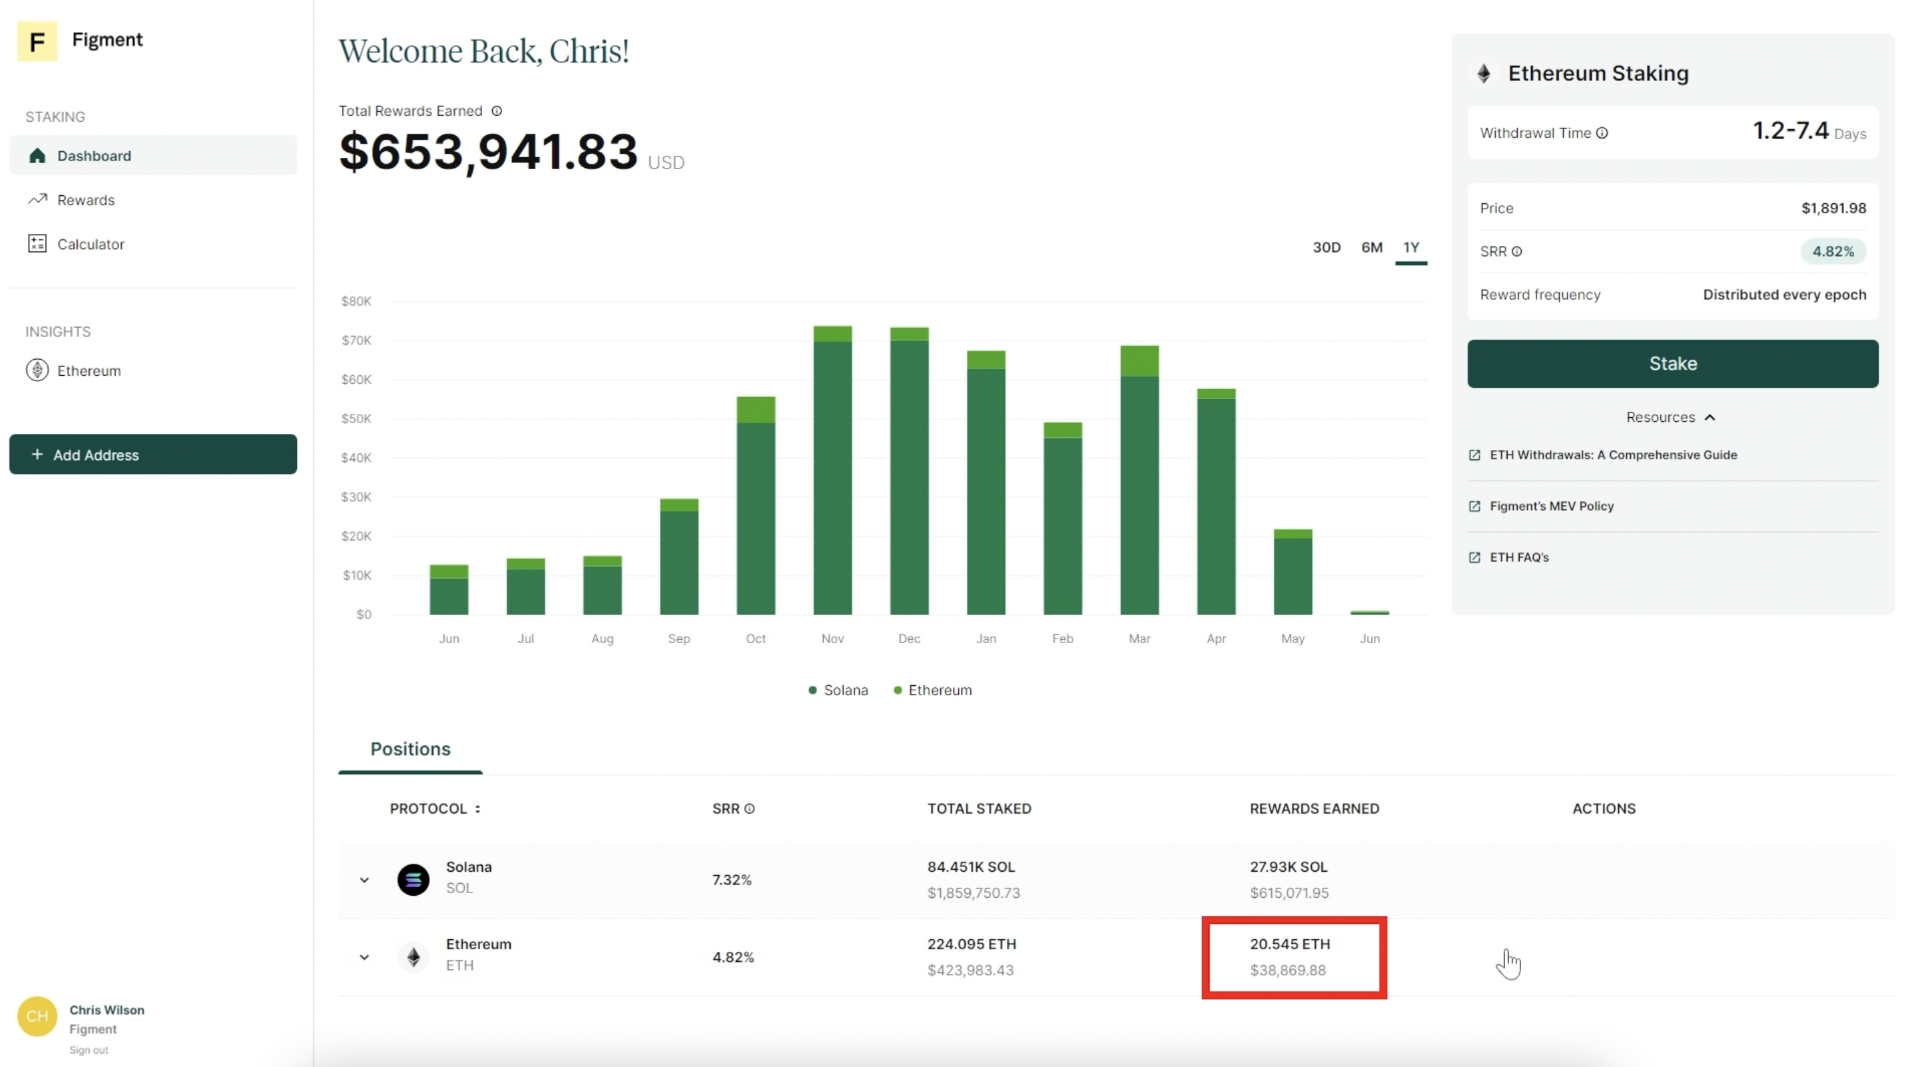
Task: Click the Figment yellow F logo
Action: click(x=36, y=41)
